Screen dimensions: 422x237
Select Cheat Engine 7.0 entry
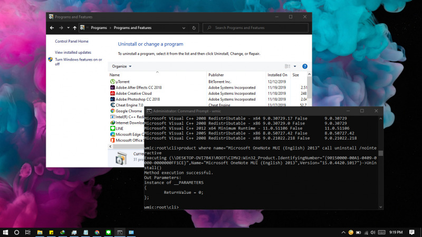[x=129, y=105]
